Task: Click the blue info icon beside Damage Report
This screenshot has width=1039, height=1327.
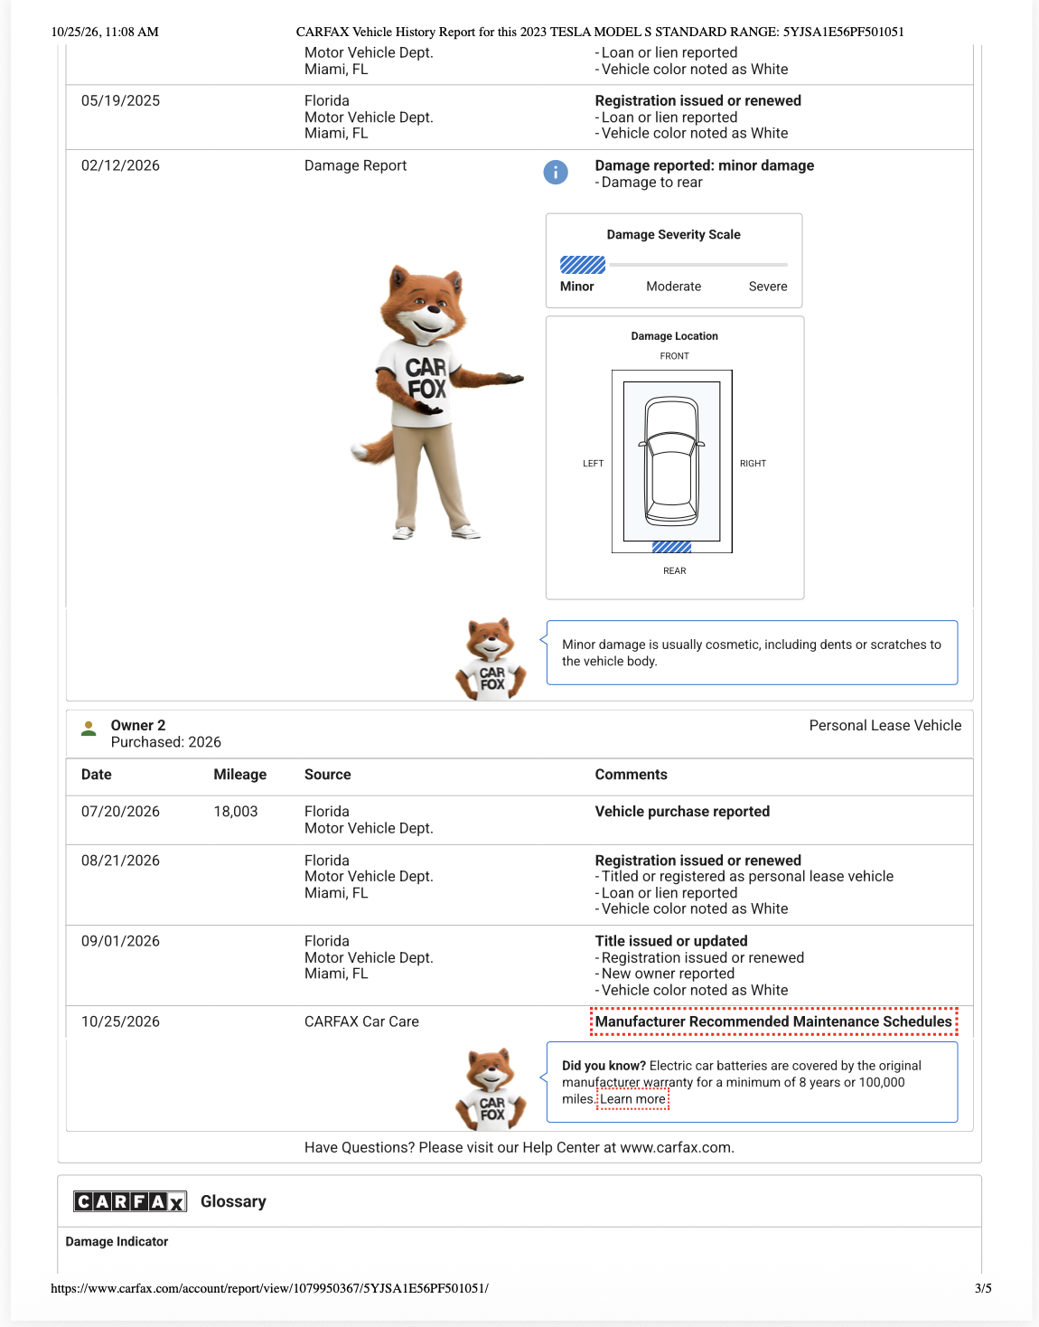Action: 556,172
